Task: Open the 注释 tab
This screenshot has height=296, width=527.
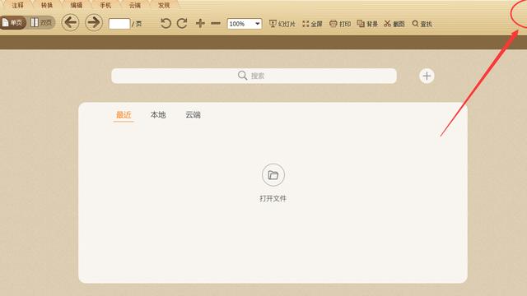Action: pos(17,5)
